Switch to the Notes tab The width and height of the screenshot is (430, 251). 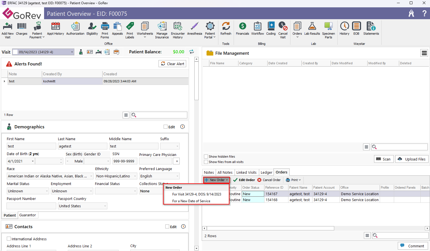point(209,172)
